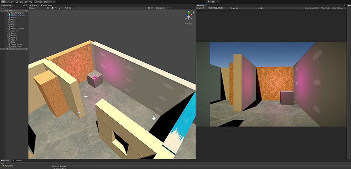Expand the Room4 object
This screenshot has width=351, height=169.
[7, 40]
